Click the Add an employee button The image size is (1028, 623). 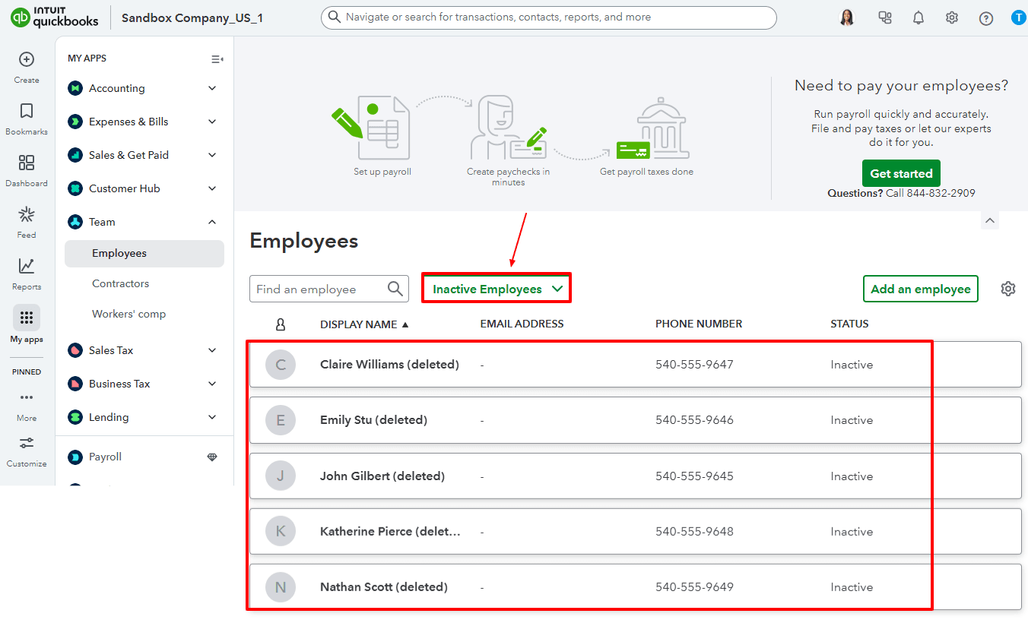point(920,289)
